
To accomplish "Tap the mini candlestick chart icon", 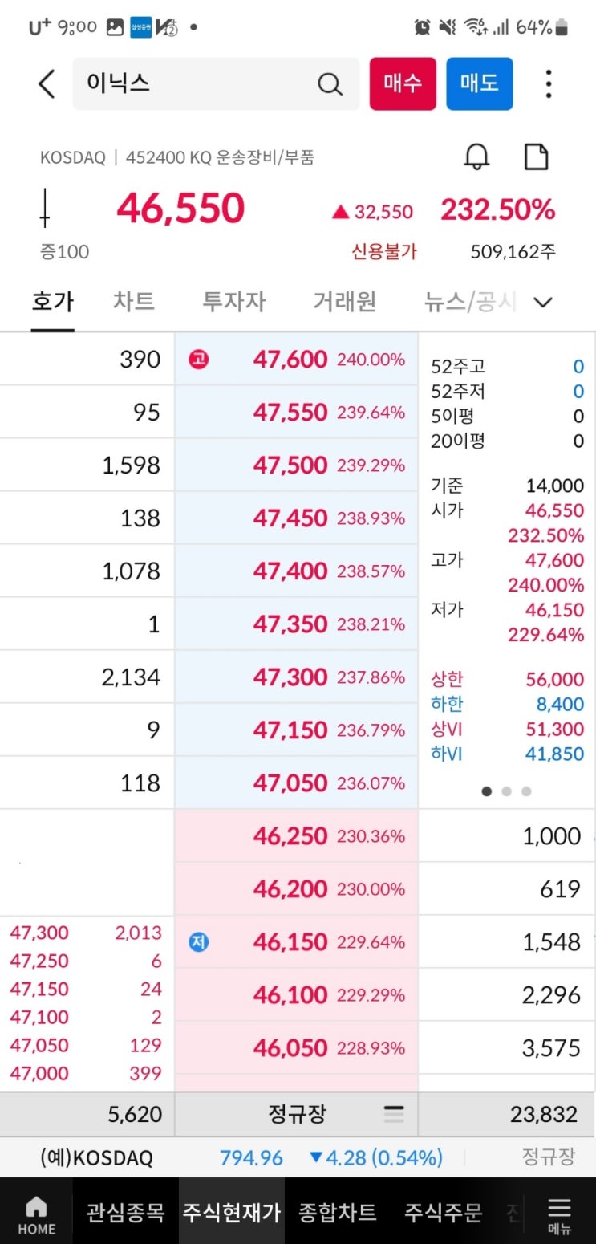I will point(46,208).
